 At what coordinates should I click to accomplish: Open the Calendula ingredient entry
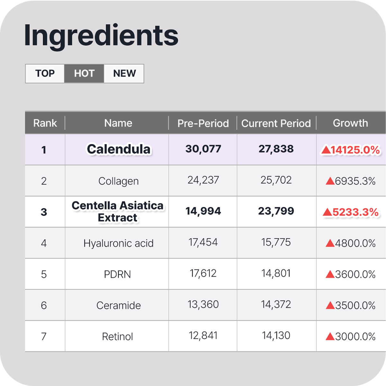118,149
